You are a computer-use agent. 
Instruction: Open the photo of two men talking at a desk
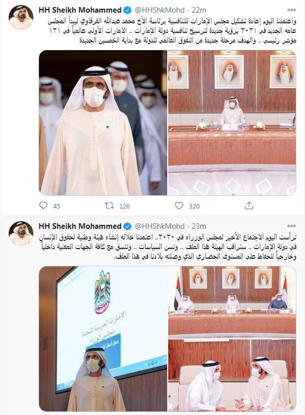pyautogui.click(x=232, y=375)
